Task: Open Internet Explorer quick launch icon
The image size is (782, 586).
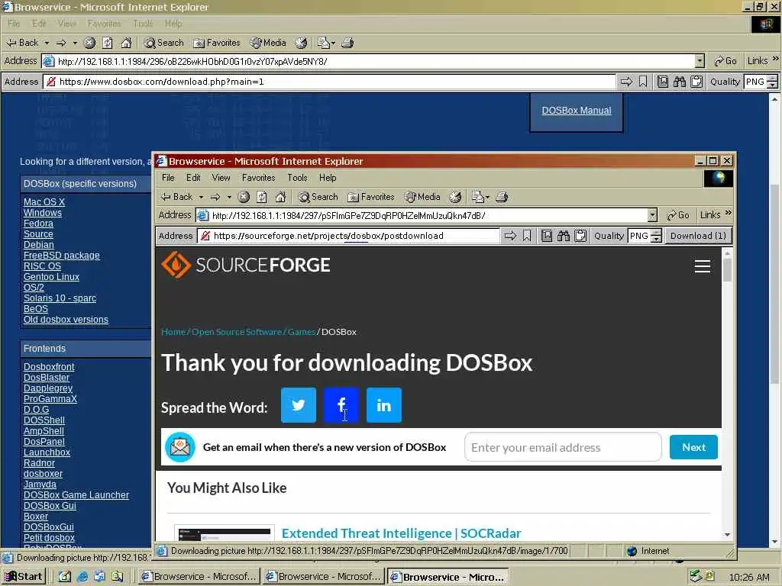Action: pos(82,577)
